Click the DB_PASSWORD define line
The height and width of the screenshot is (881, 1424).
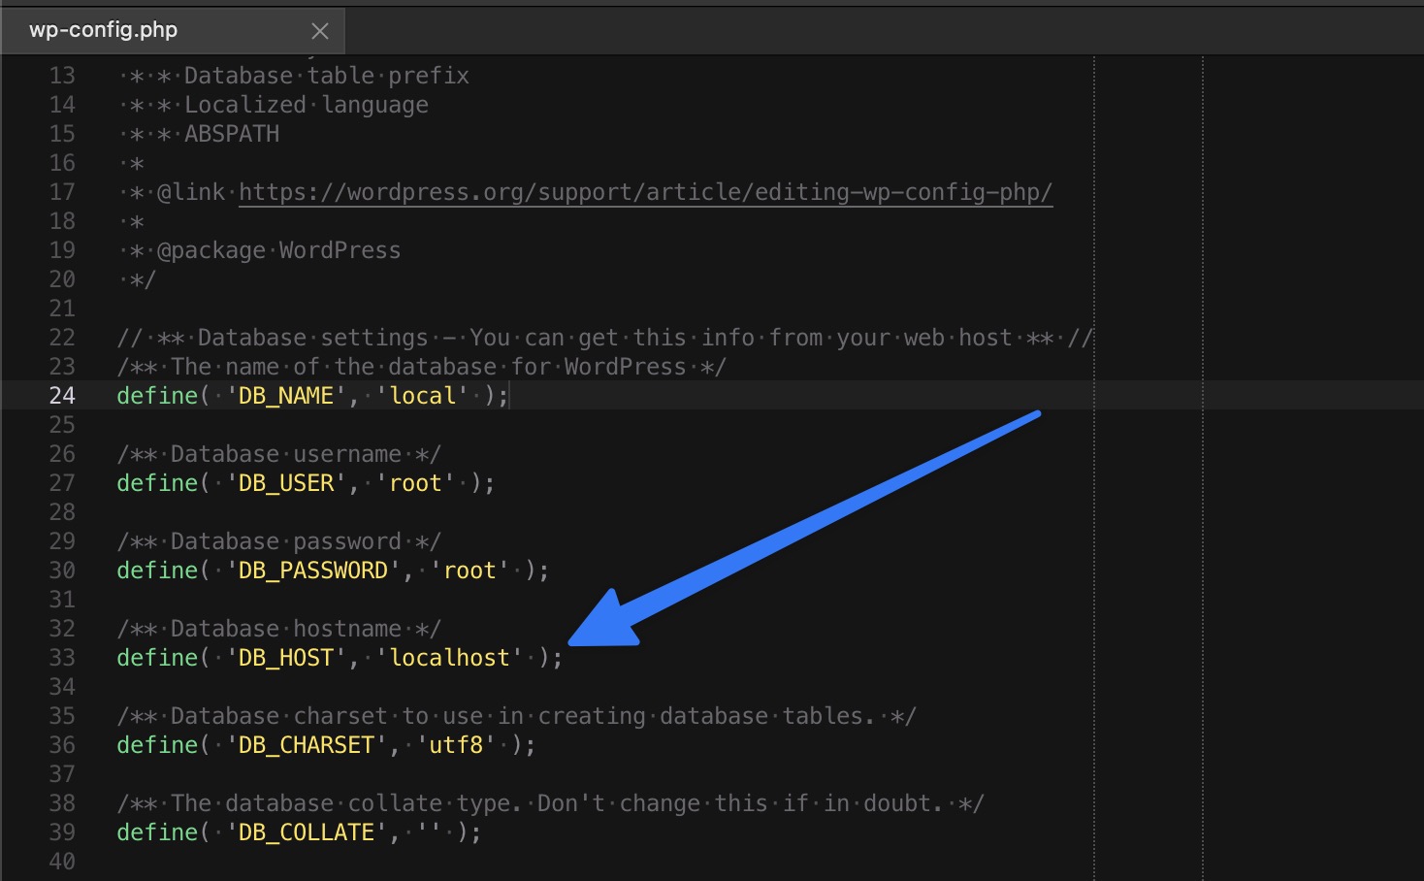(x=333, y=571)
